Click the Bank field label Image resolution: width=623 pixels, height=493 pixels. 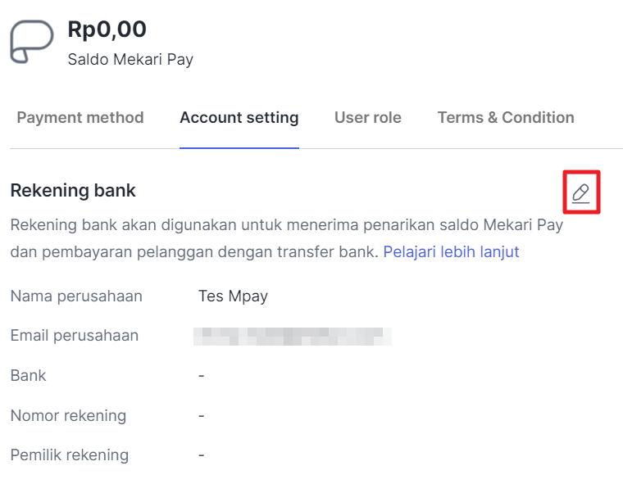(x=28, y=376)
